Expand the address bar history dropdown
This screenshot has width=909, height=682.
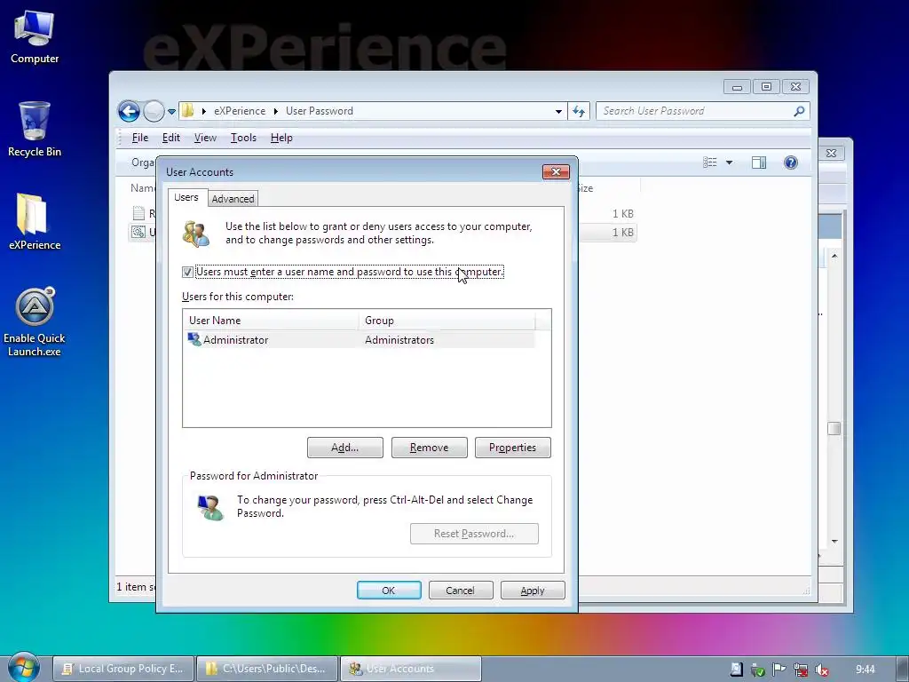pos(558,111)
